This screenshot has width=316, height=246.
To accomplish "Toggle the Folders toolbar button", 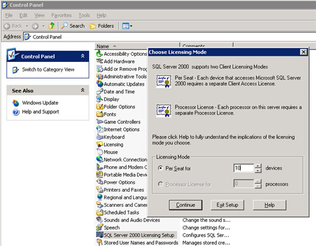I will (x=102, y=26).
